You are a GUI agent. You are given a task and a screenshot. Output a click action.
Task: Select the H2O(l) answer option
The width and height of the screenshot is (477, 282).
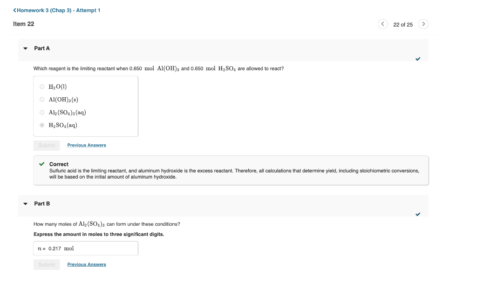[x=42, y=86]
